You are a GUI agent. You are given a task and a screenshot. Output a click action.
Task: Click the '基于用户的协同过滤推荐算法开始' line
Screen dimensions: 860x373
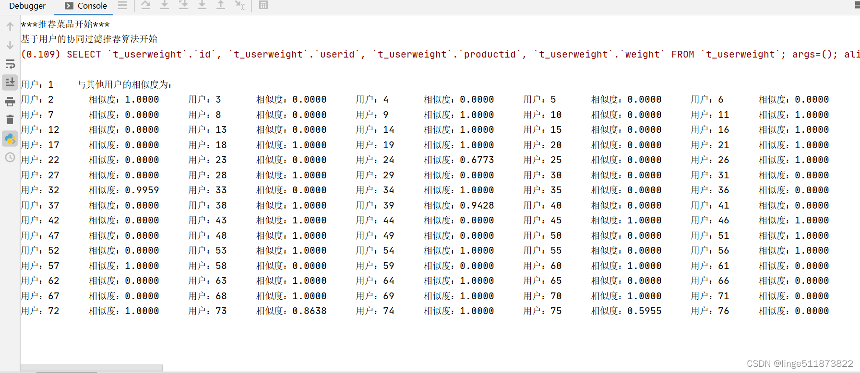(x=89, y=39)
